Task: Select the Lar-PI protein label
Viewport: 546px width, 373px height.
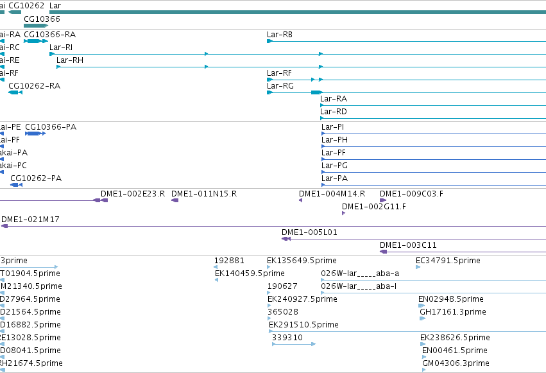Action: 332,127
